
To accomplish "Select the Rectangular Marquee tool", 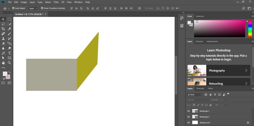I will click(9, 19).
